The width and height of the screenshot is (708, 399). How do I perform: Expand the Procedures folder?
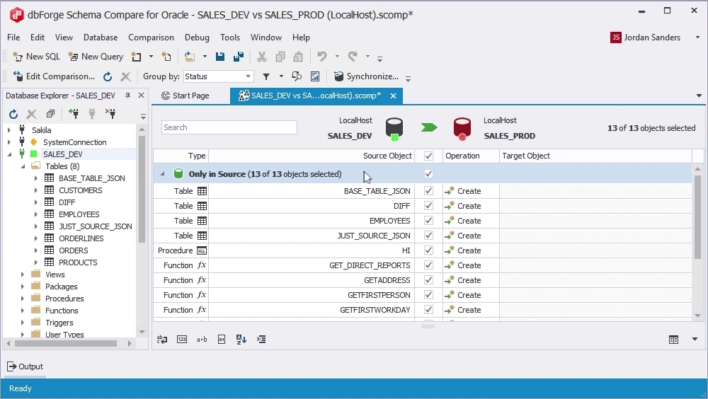[x=22, y=299]
